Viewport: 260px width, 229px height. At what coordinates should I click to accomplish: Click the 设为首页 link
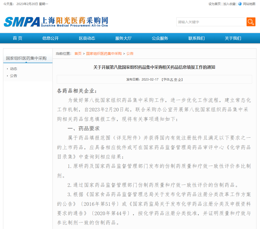tap(215, 4)
